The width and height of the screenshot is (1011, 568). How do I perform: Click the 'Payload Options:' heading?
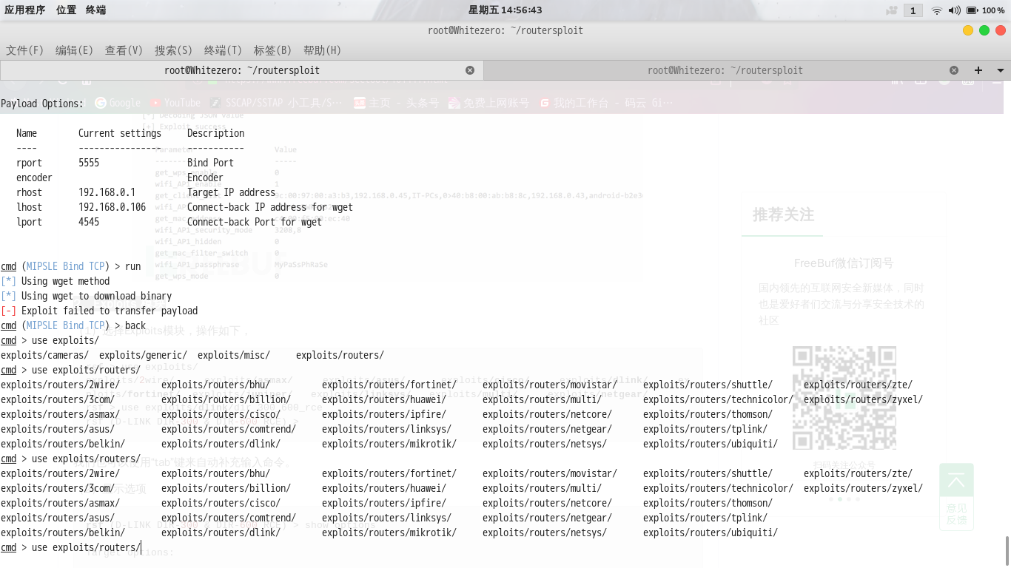click(42, 104)
